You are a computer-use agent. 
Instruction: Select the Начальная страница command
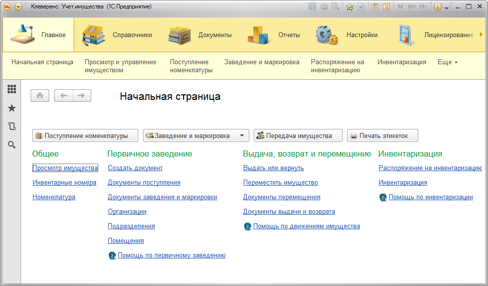click(42, 62)
